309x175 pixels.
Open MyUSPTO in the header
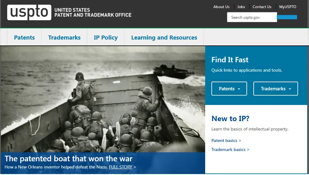point(287,7)
